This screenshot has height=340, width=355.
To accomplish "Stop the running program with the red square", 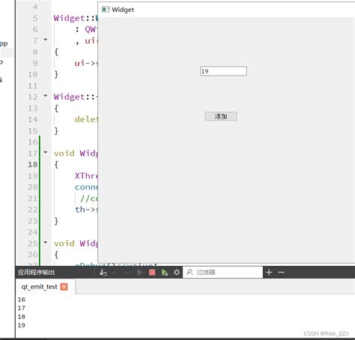I will coord(152,273).
